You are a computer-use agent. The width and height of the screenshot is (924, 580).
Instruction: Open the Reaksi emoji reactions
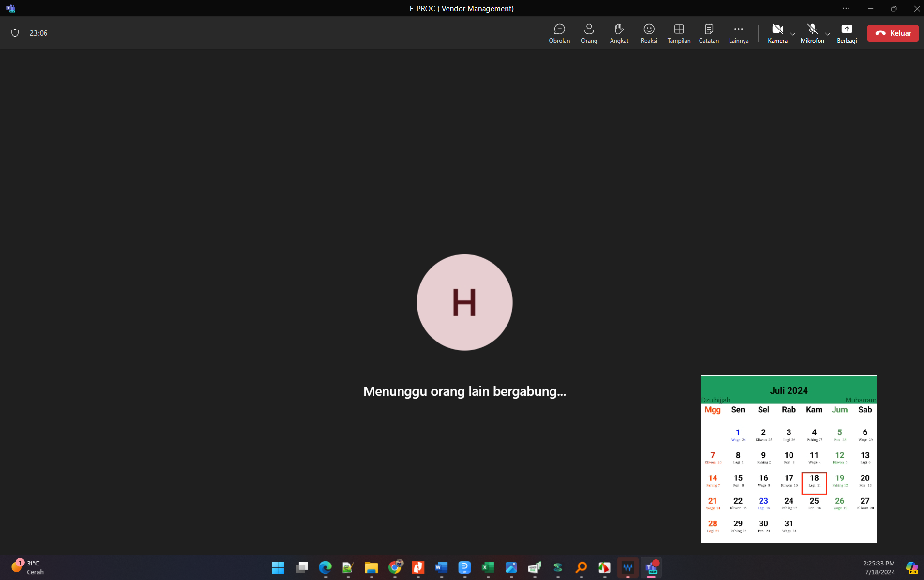(x=649, y=33)
